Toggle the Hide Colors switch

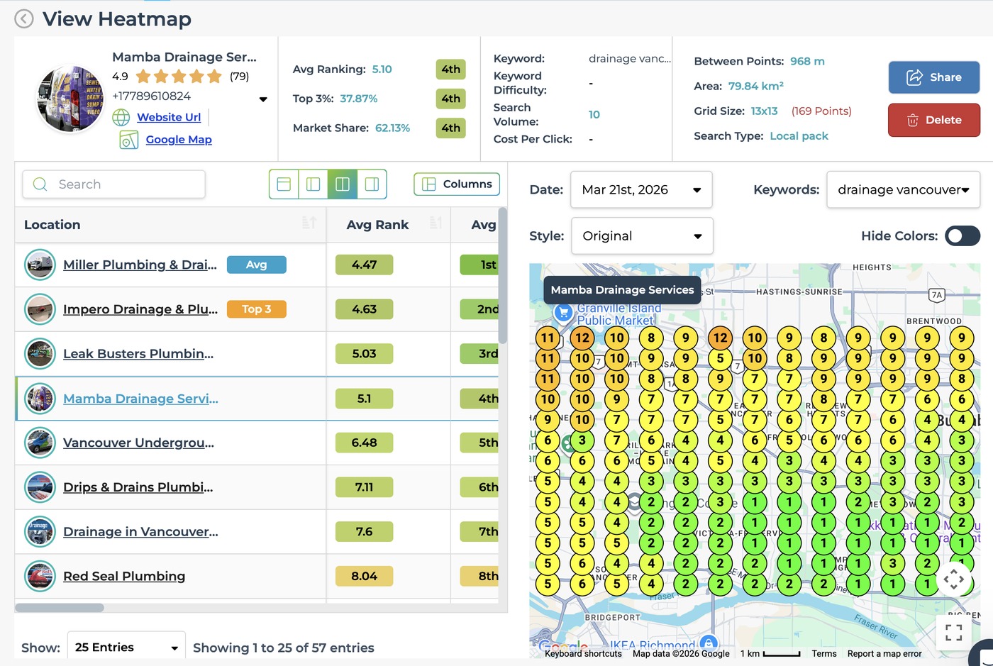pyautogui.click(x=963, y=236)
